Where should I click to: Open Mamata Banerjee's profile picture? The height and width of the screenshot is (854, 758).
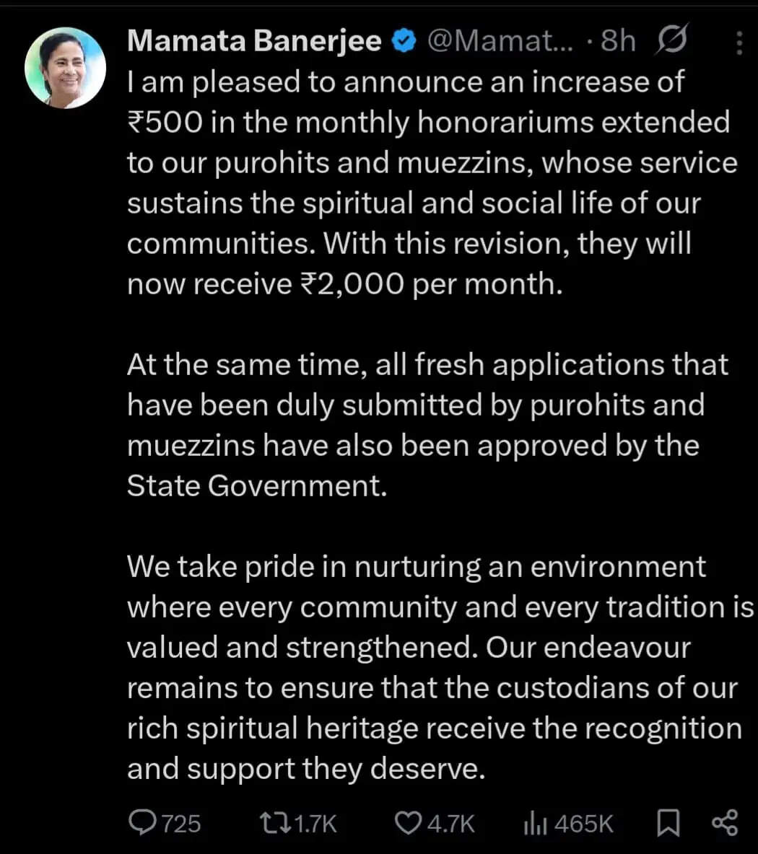coord(65,69)
